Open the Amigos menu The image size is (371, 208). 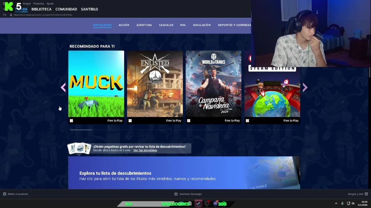coord(27,4)
